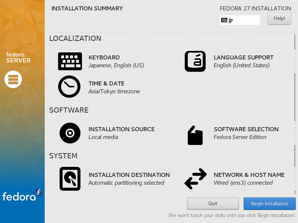This screenshot has height=223, width=298.
Task: Open the hard drive icon for Installation Destination
Action: (x=70, y=179)
